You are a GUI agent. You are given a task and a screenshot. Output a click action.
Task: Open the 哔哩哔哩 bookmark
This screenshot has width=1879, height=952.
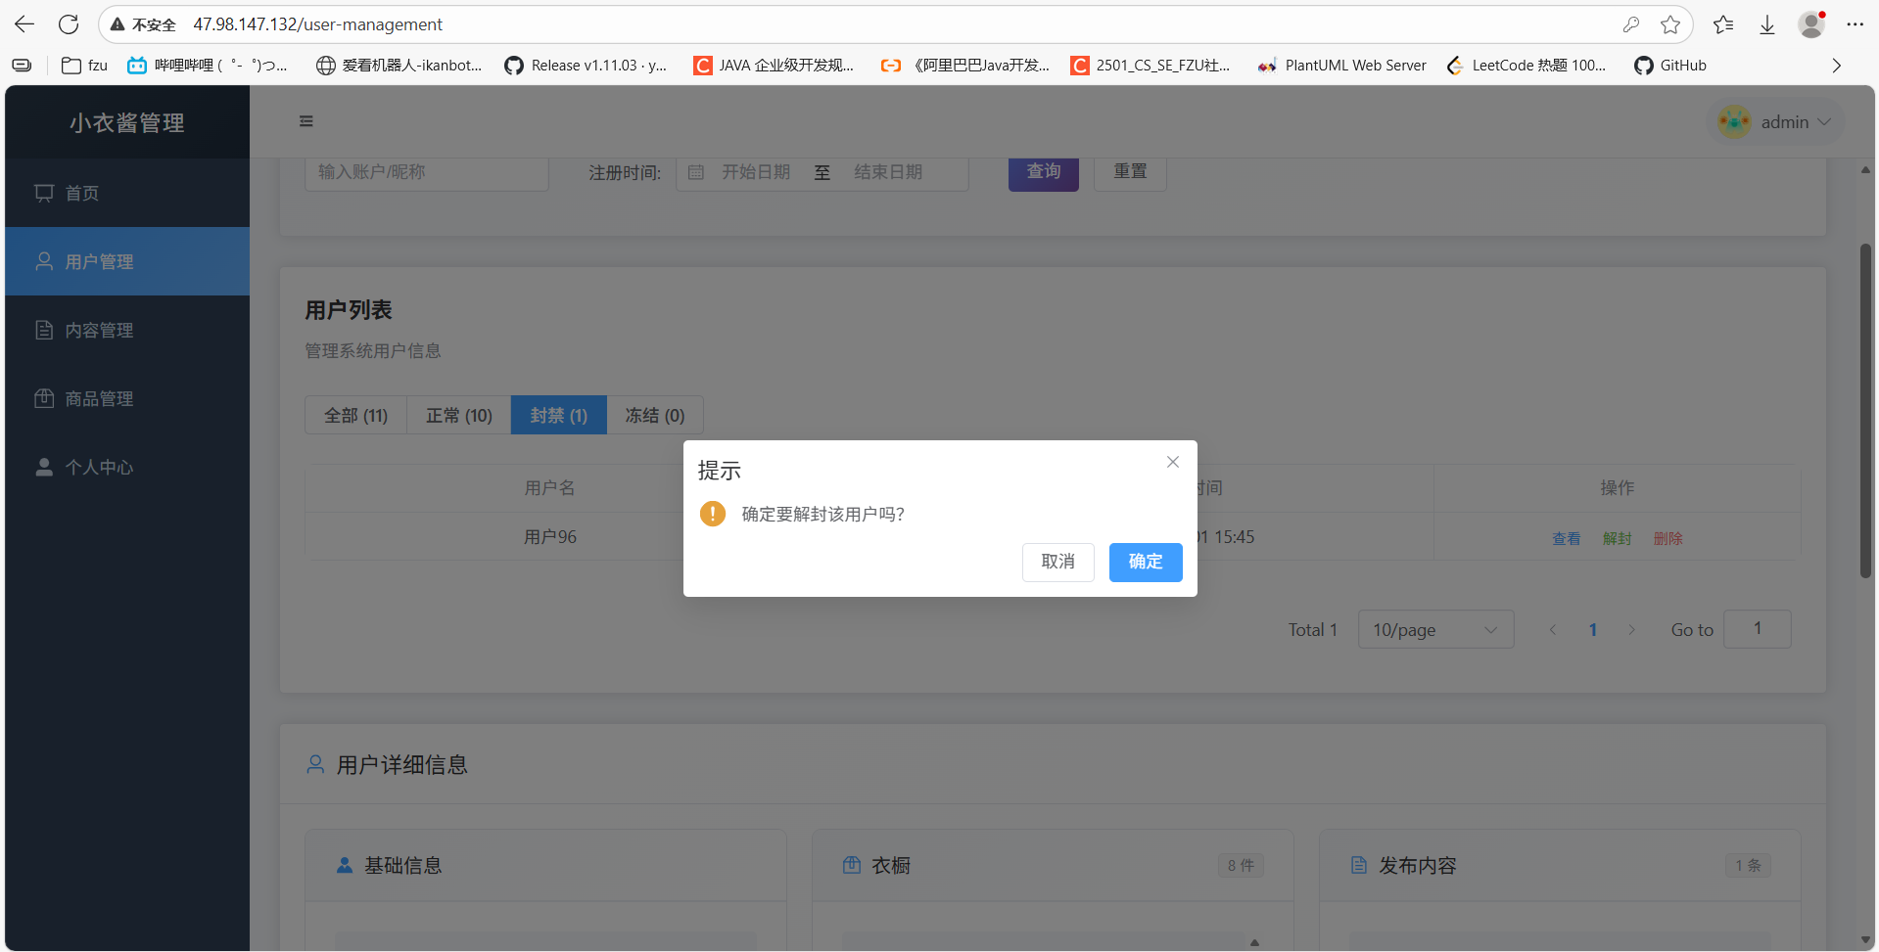pos(207,66)
